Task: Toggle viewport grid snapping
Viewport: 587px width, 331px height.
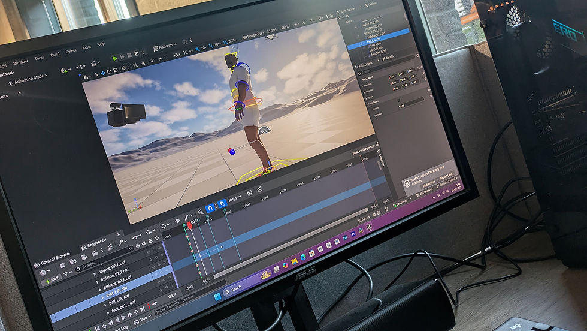Action: click(196, 49)
